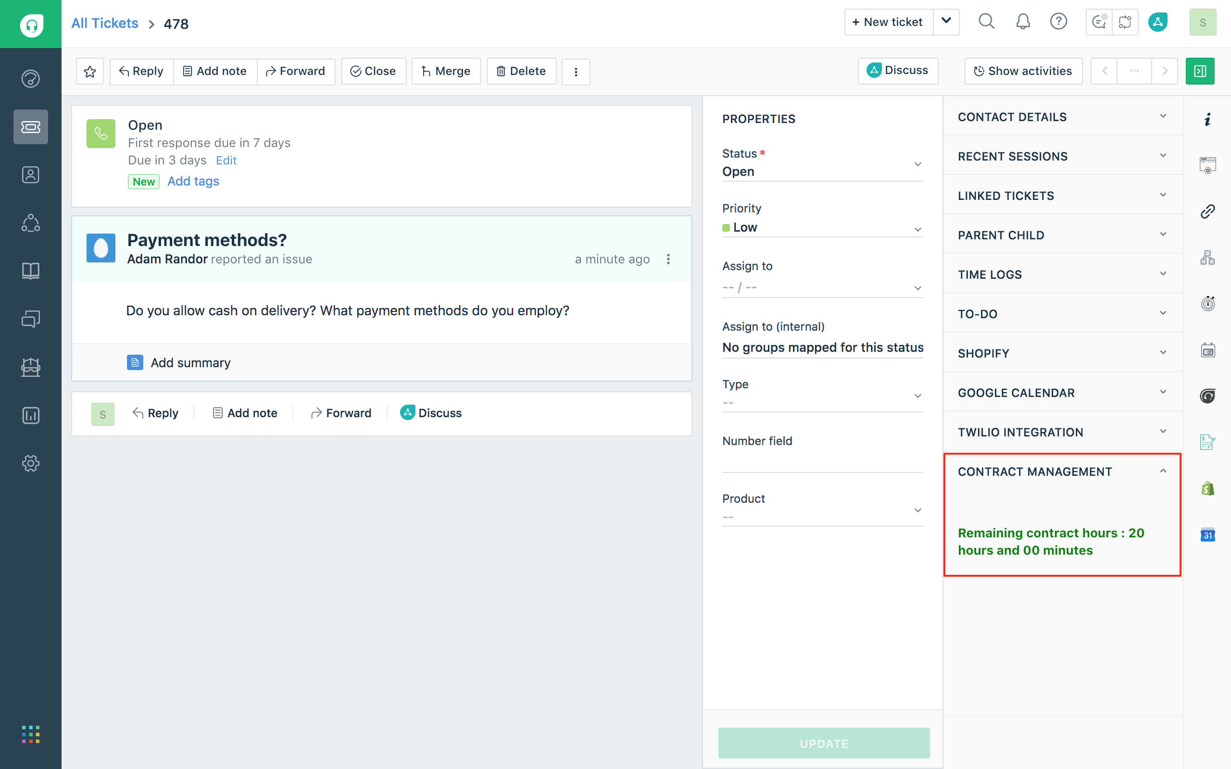
Task: Click Merge in the ticket toolbar
Action: pyautogui.click(x=446, y=71)
